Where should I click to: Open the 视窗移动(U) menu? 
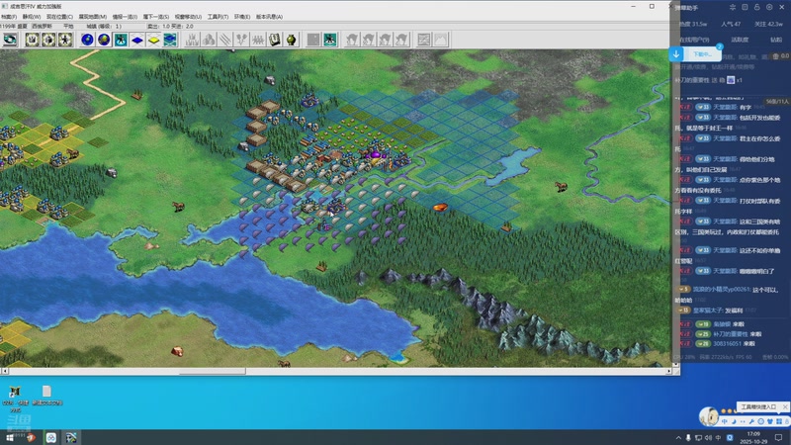pos(188,17)
